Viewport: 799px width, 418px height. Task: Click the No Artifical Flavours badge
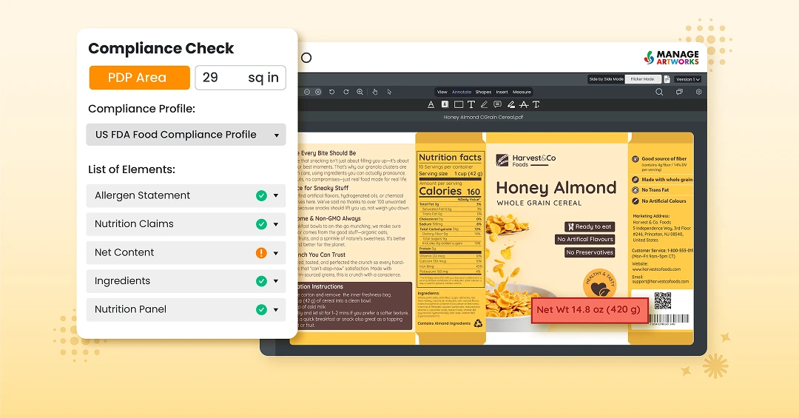tap(585, 239)
